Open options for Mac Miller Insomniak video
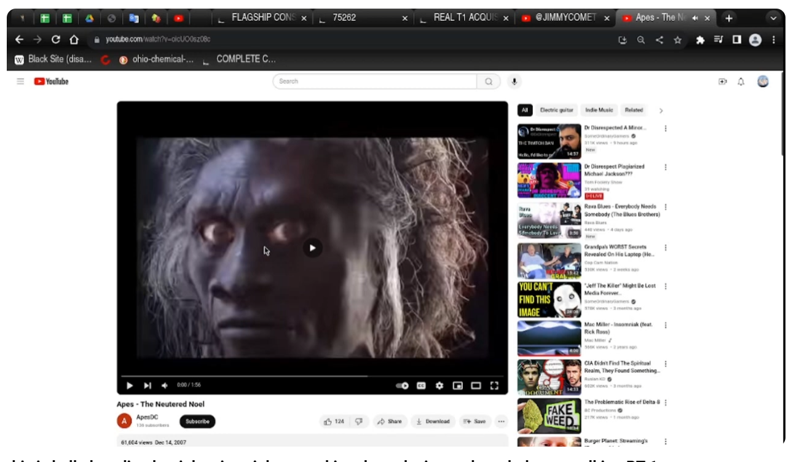Screen dimensions: 791x462 665,325
